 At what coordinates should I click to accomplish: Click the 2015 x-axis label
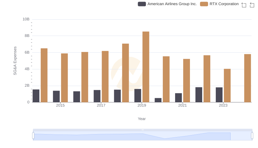[60, 105]
